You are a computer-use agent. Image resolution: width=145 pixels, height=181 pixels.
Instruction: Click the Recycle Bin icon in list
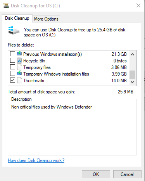(x=19, y=60)
